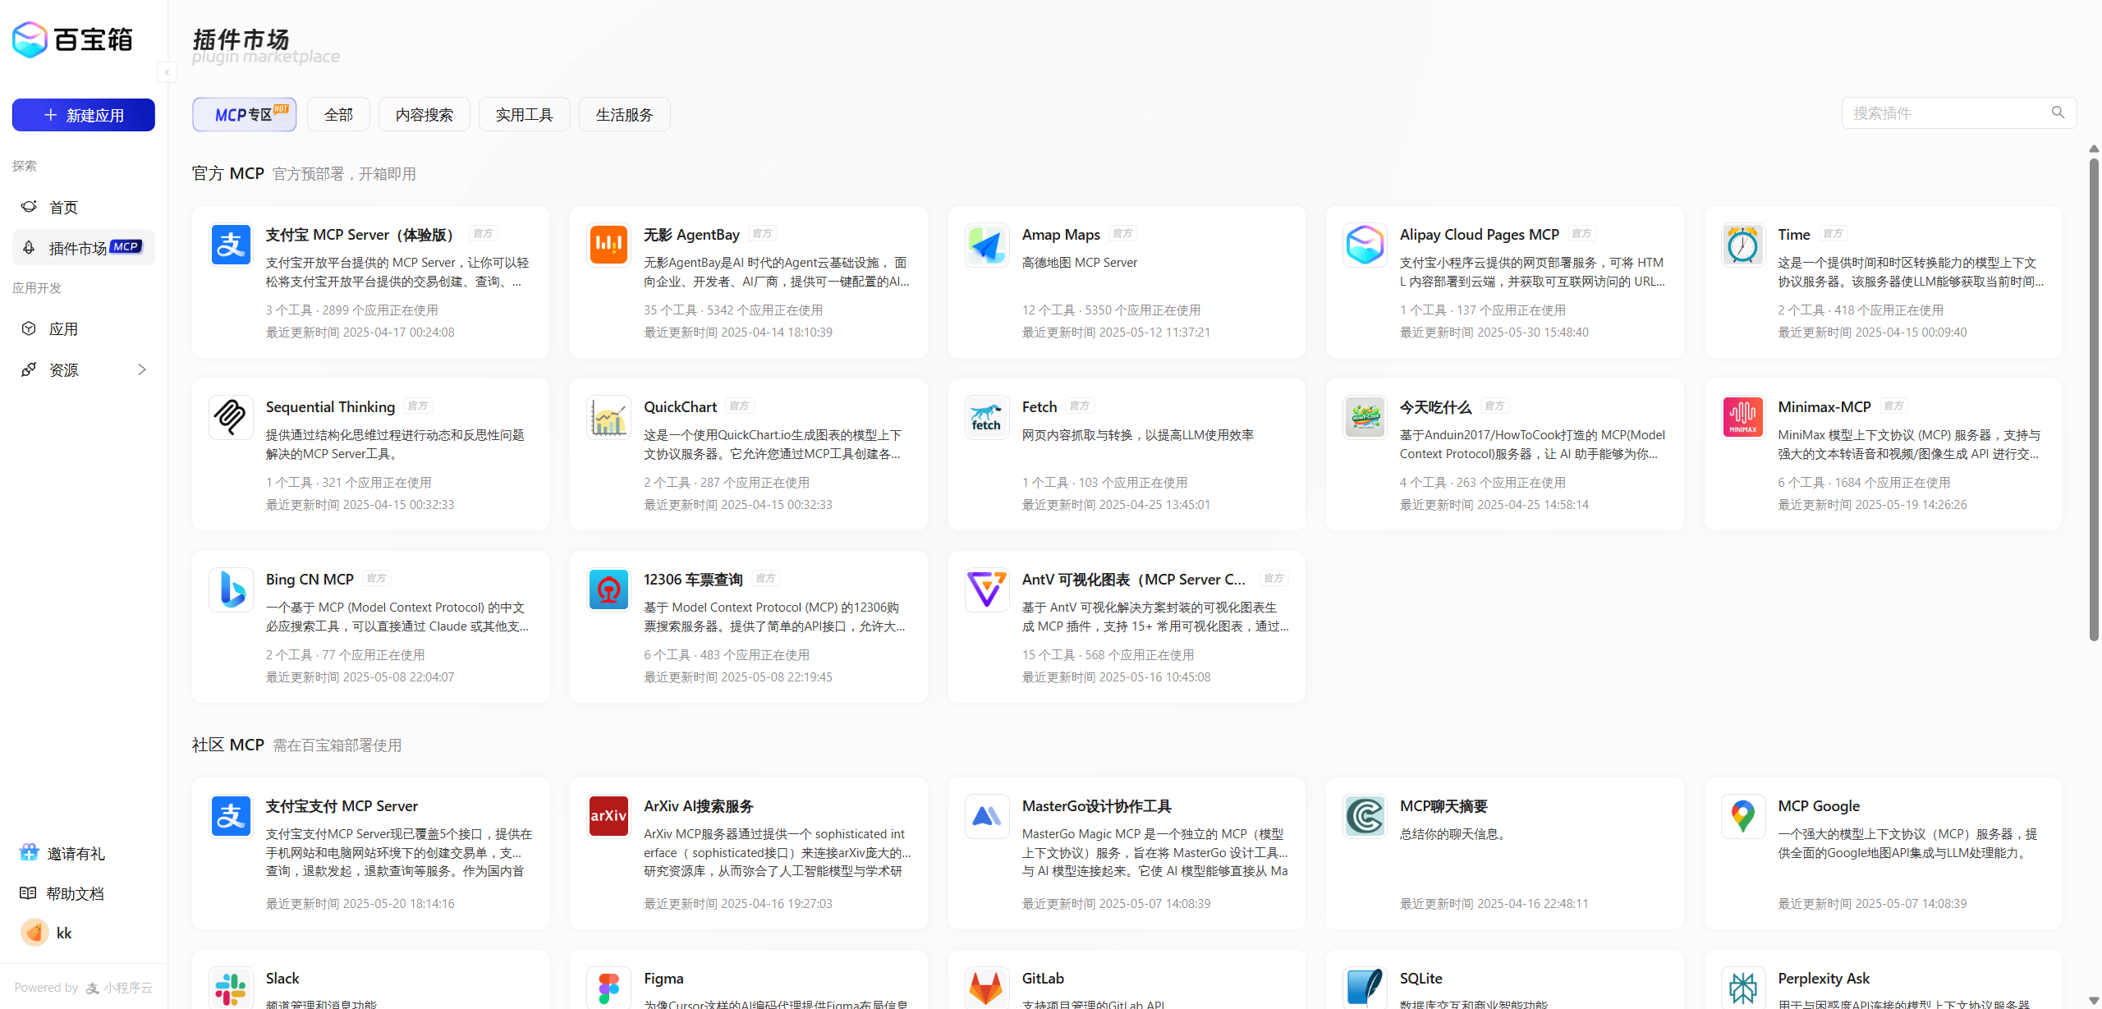This screenshot has height=1009, width=2102.
Task: Click the 12306 train ticket icon
Action: pos(608,589)
